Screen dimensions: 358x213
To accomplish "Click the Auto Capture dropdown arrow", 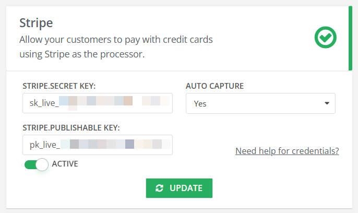I will point(327,103).
